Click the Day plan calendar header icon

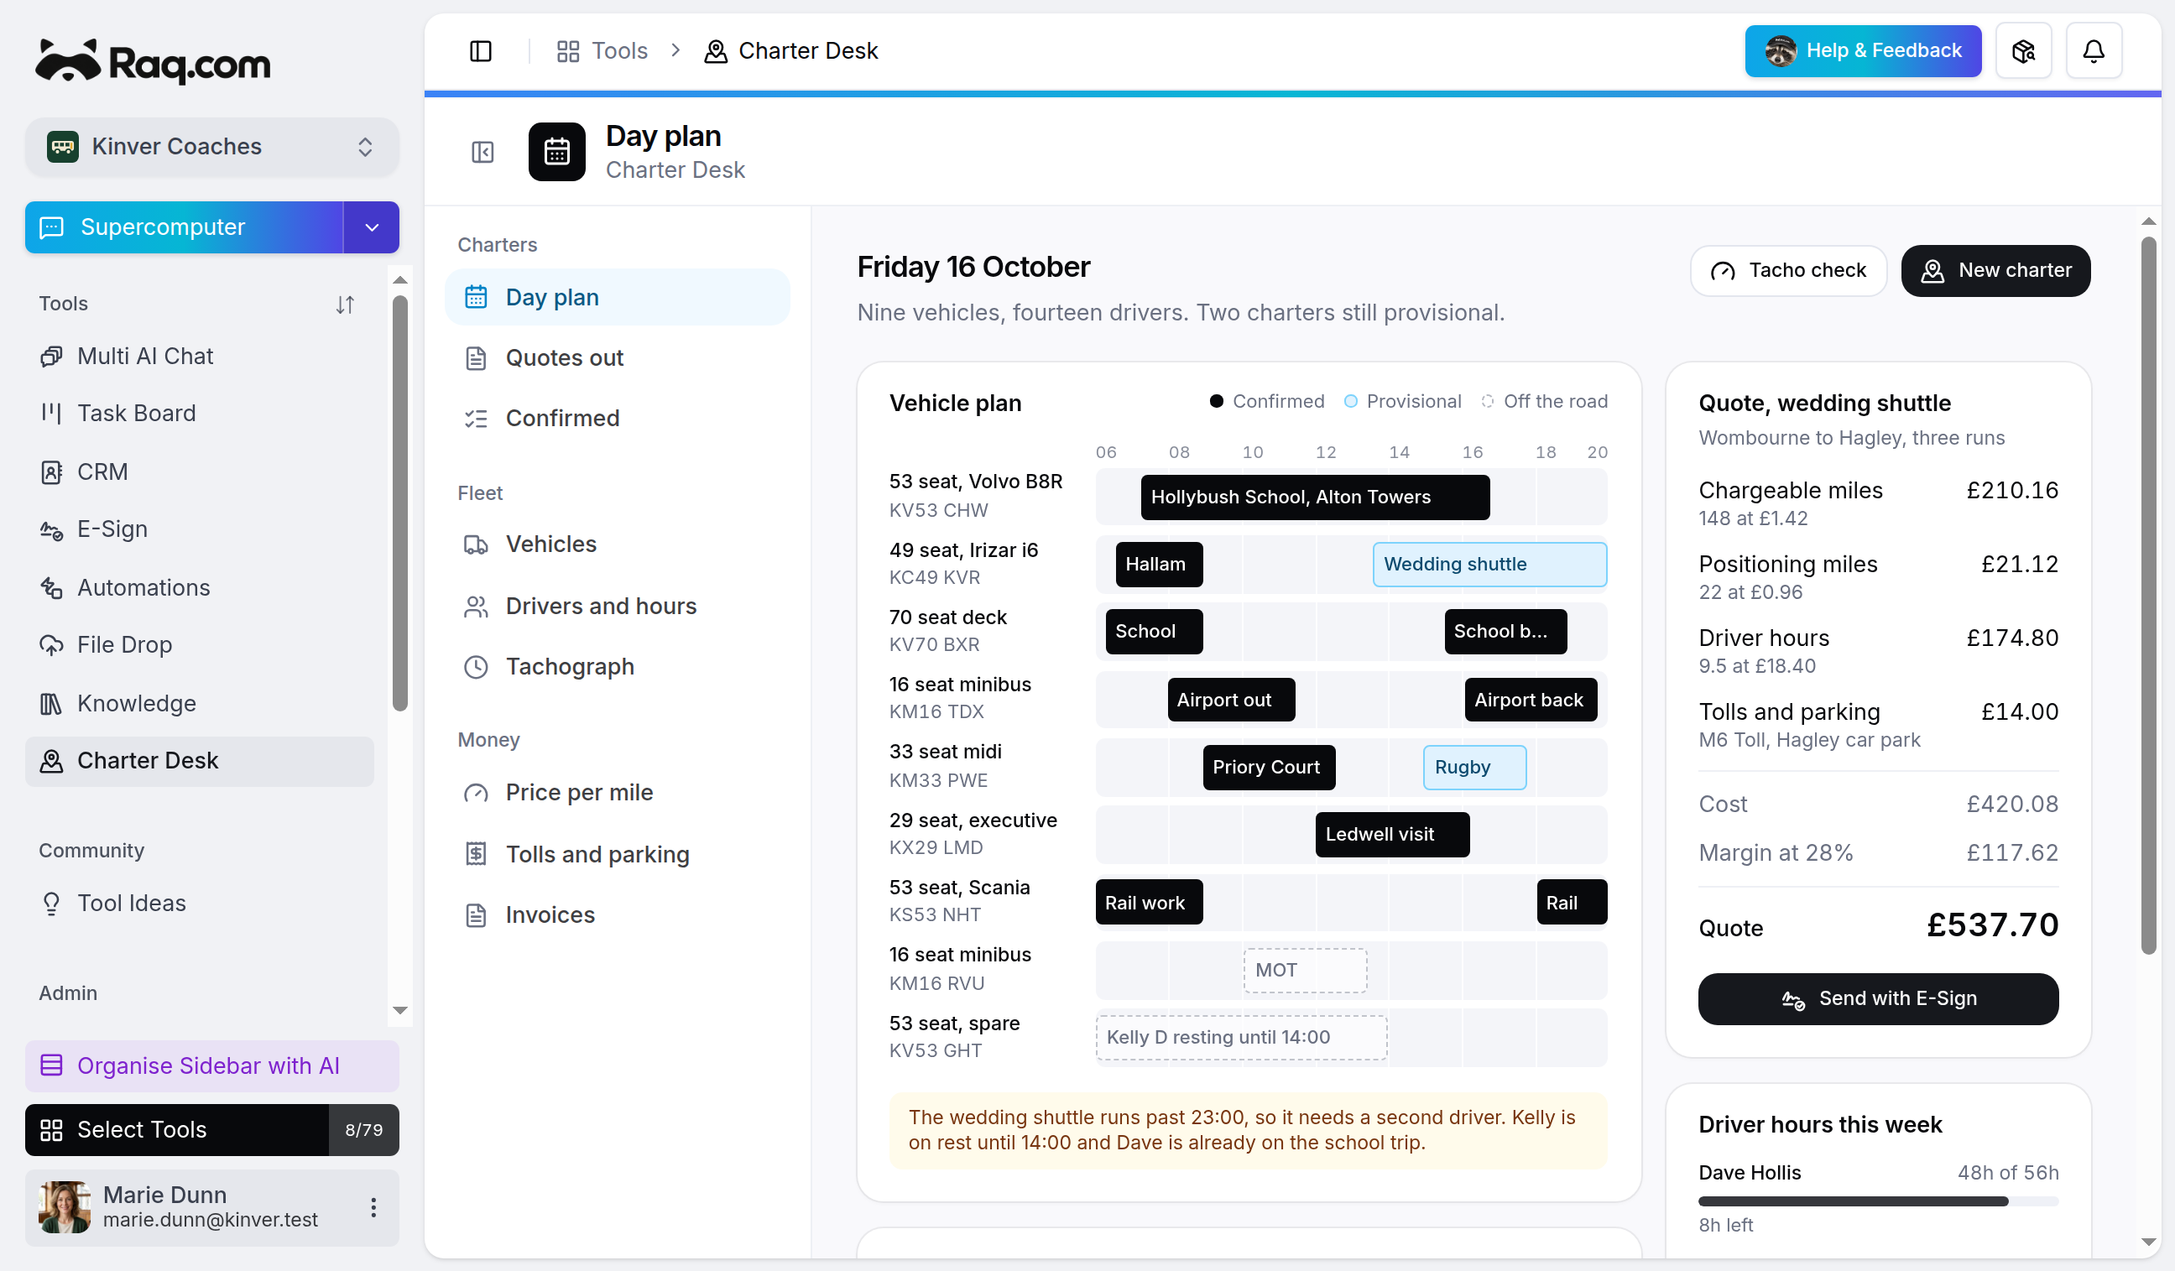coord(556,152)
